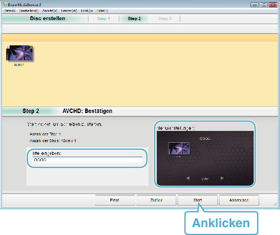Click the Everio MediaBrowser title bar icon
The image size is (280, 235).
pos(5,4)
